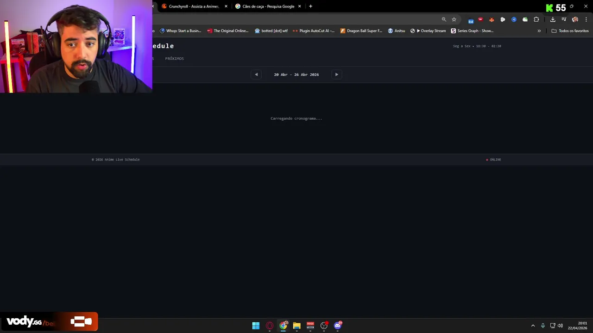Restore down the Chrome window
This screenshot has width=593, height=333.
coord(572,6)
